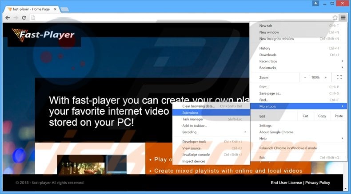Click the browser forward arrow
The height and width of the screenshot is (194, 351).
(16, 18)
